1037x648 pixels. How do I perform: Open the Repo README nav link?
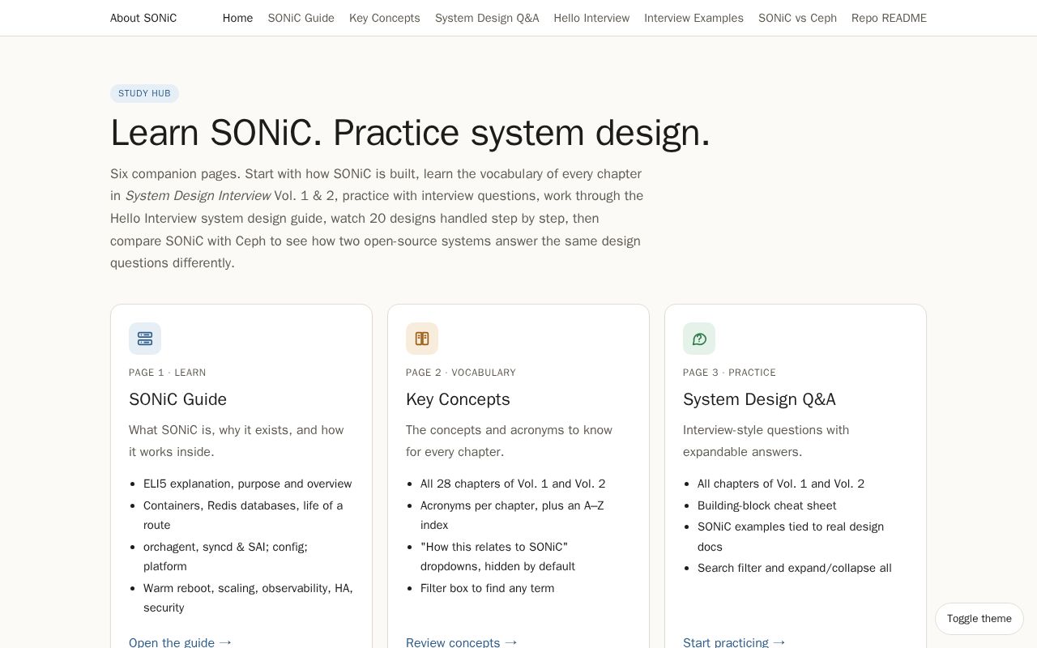[889, 18]
